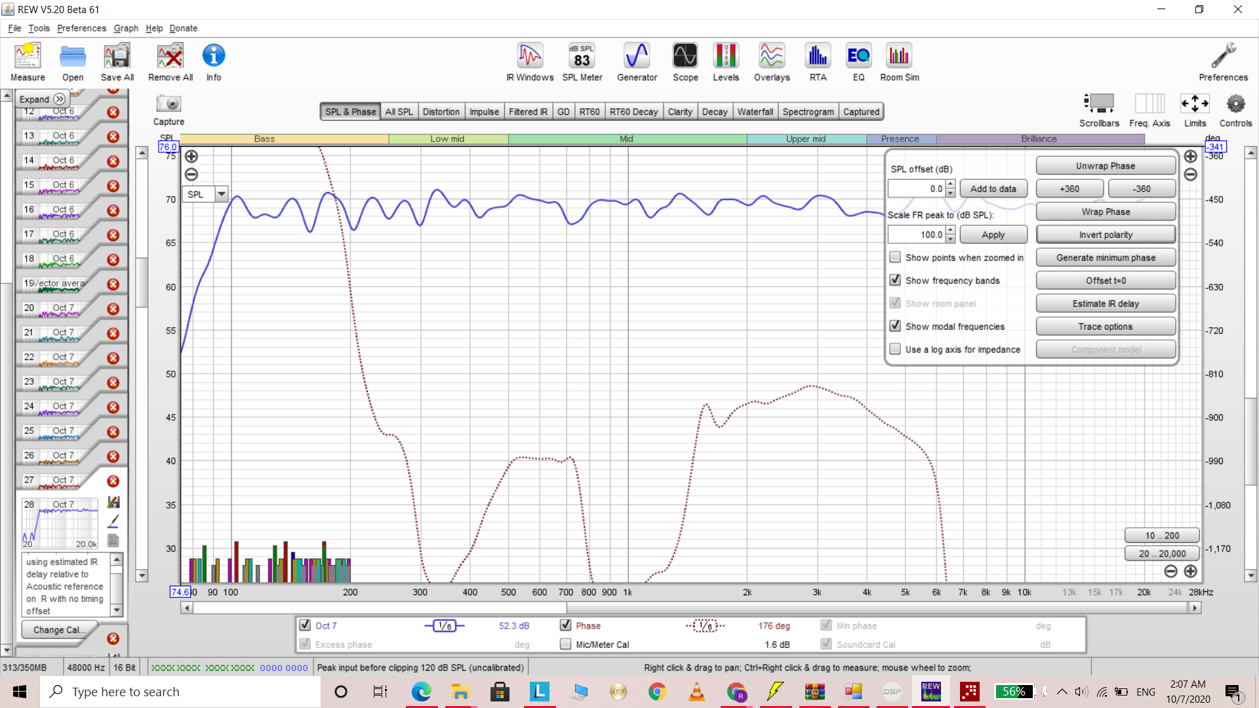The width and height of the screenshot is (1259, 708).
Task: Capture the graph image
Action: 169,109
